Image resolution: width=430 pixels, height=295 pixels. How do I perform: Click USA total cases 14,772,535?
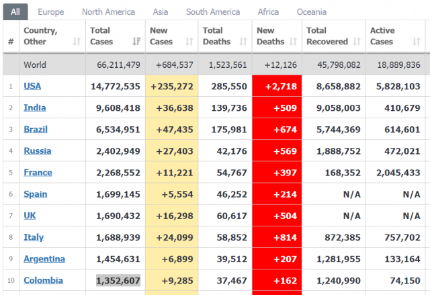point(116,87)
